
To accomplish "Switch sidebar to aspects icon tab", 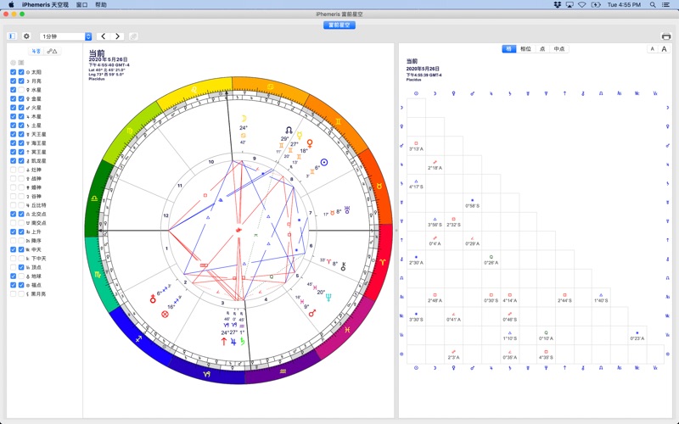I will click(52, 52).
